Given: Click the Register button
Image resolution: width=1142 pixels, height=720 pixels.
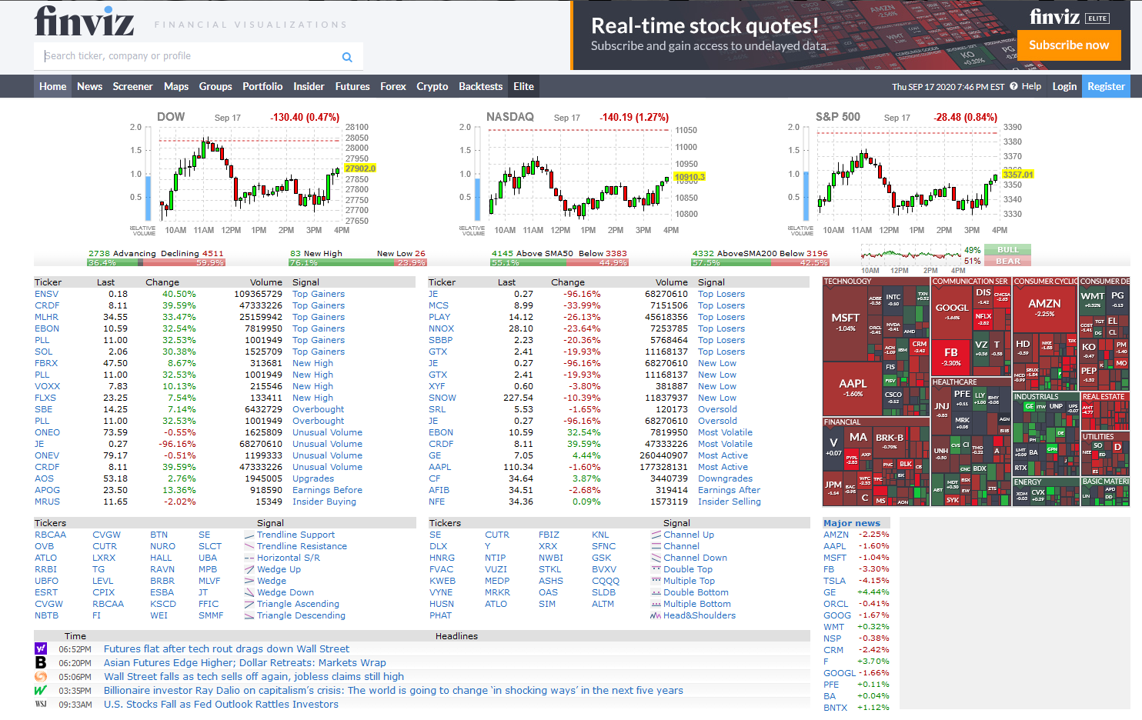Looking at the screenshot, I should 1106,86.
